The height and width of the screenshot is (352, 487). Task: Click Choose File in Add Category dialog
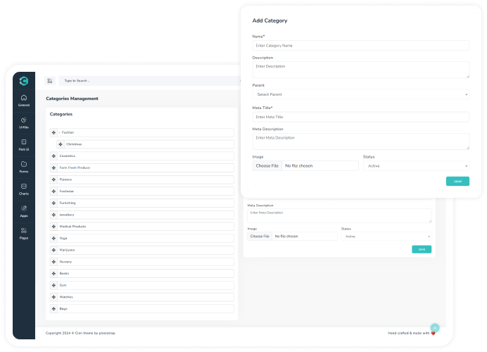tap(267, 166)
